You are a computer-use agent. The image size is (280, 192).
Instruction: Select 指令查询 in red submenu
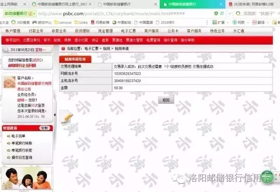click(170, 40)
